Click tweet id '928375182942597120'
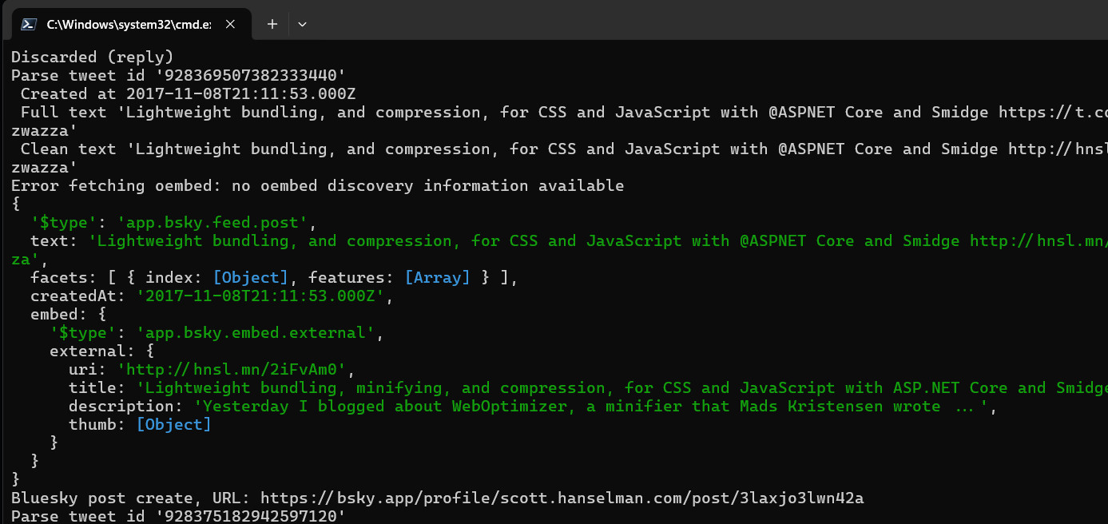The width and height of the screenshot is (1108, 524). (251, 517)
